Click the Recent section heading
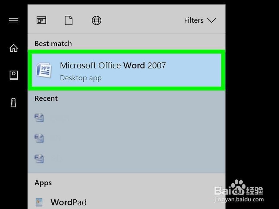The image size is (279, 209). click(46, 98)
